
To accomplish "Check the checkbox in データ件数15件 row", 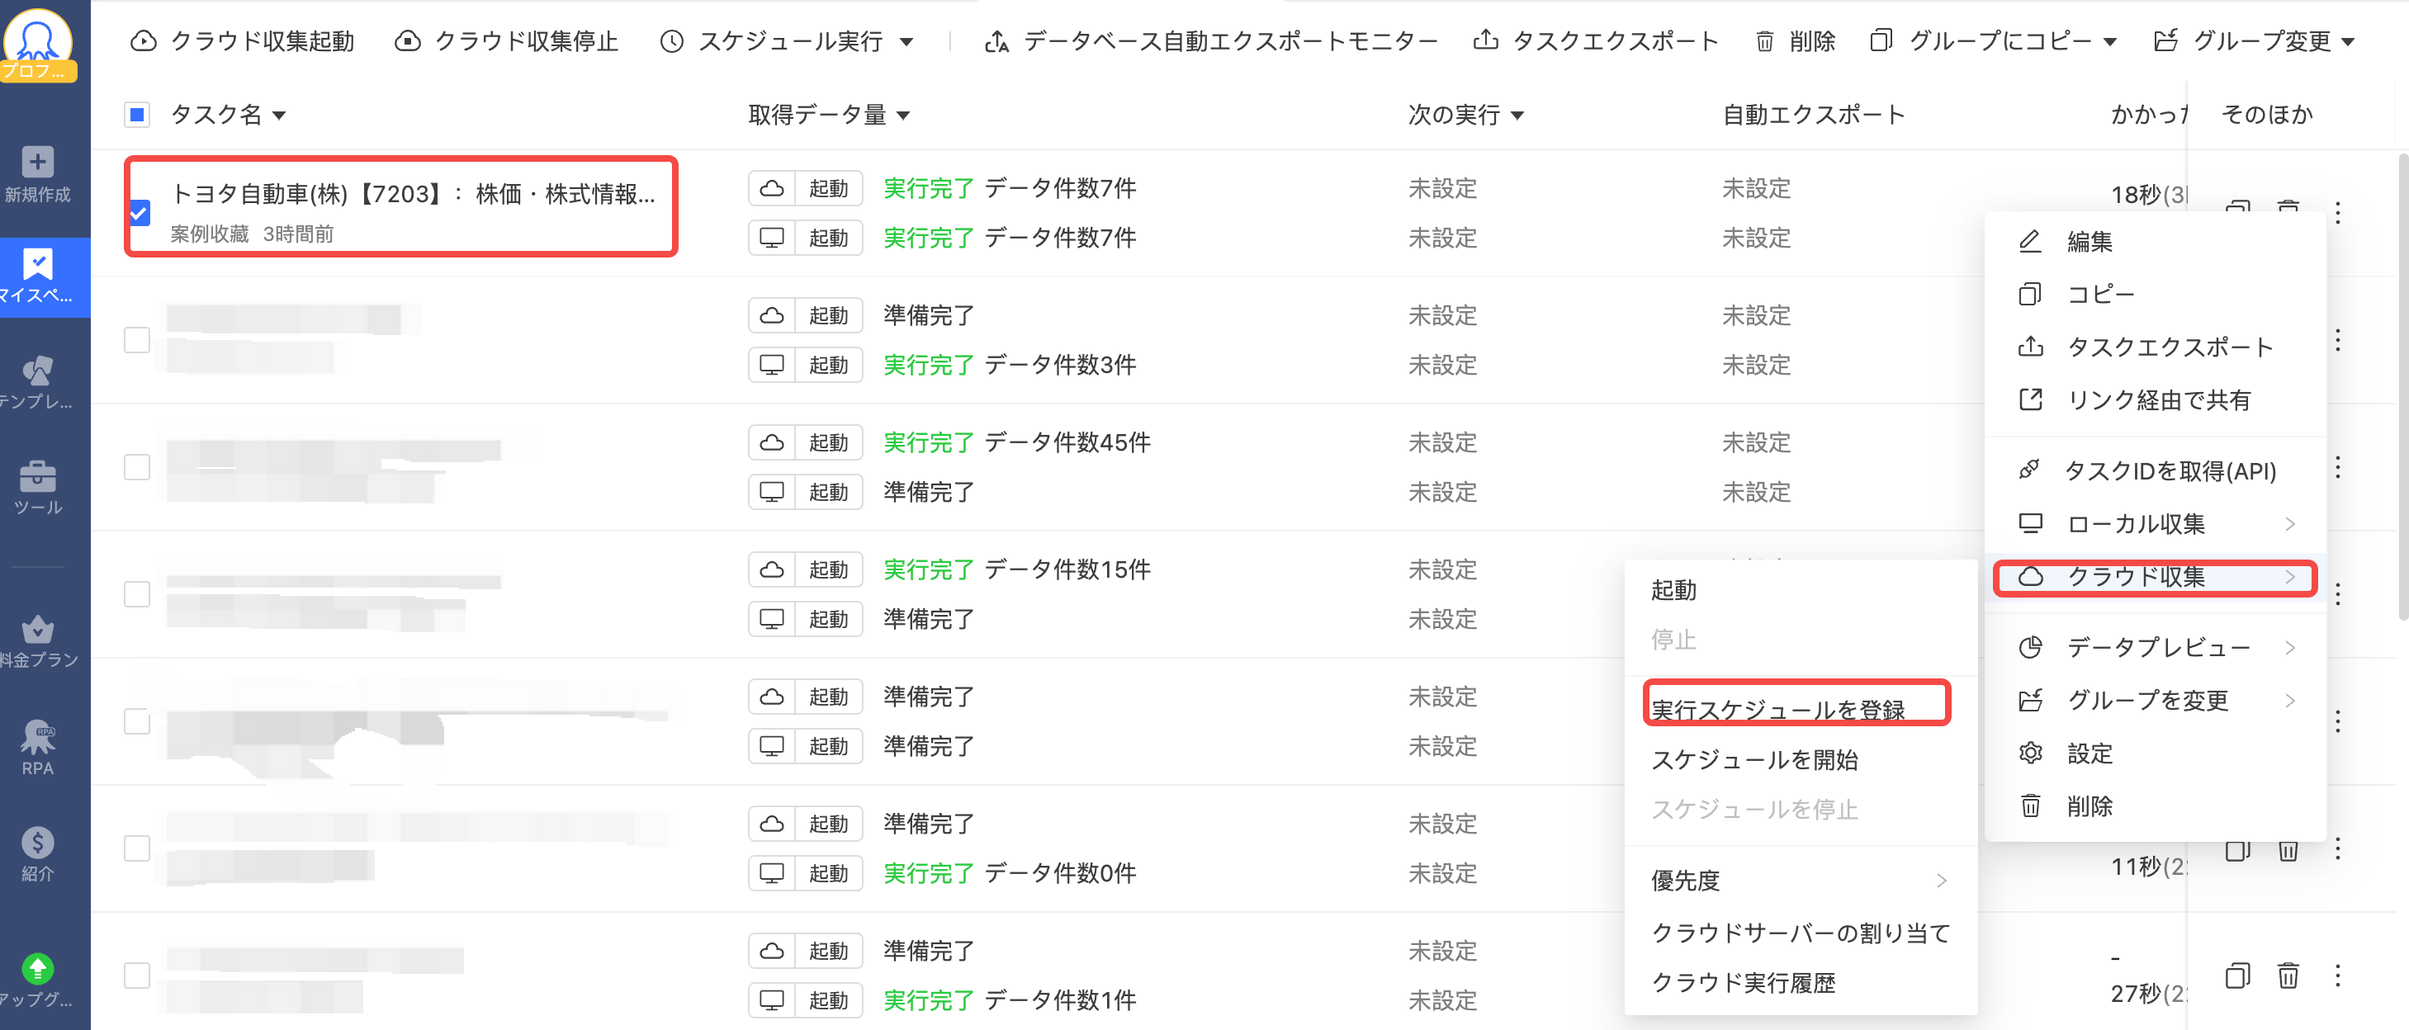I will coord(138,594).
